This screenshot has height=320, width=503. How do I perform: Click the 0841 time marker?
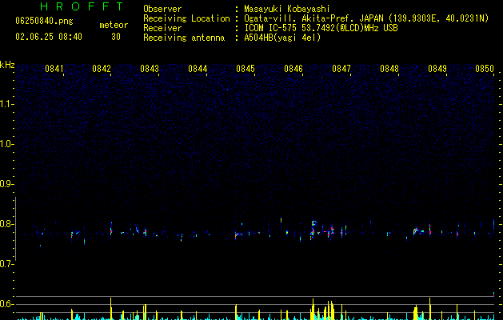coord(54,69)
